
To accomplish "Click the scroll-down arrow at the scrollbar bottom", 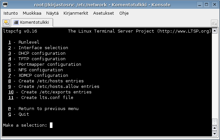I will click(x=214, y=134).
